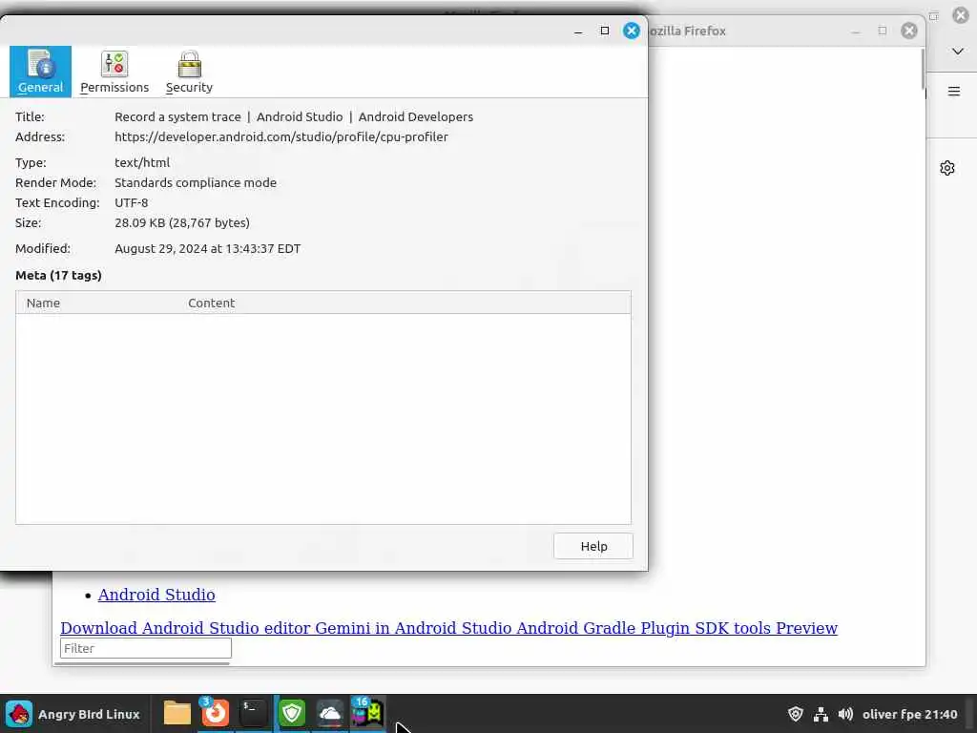Open the Permissions tab in Page Info
977x733 pixels.
click(x=114, y=72)
